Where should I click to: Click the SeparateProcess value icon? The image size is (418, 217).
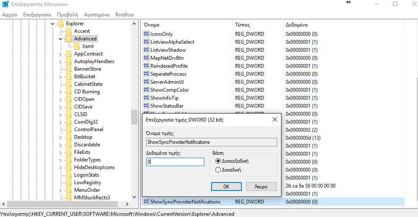[x=146, y=74]
